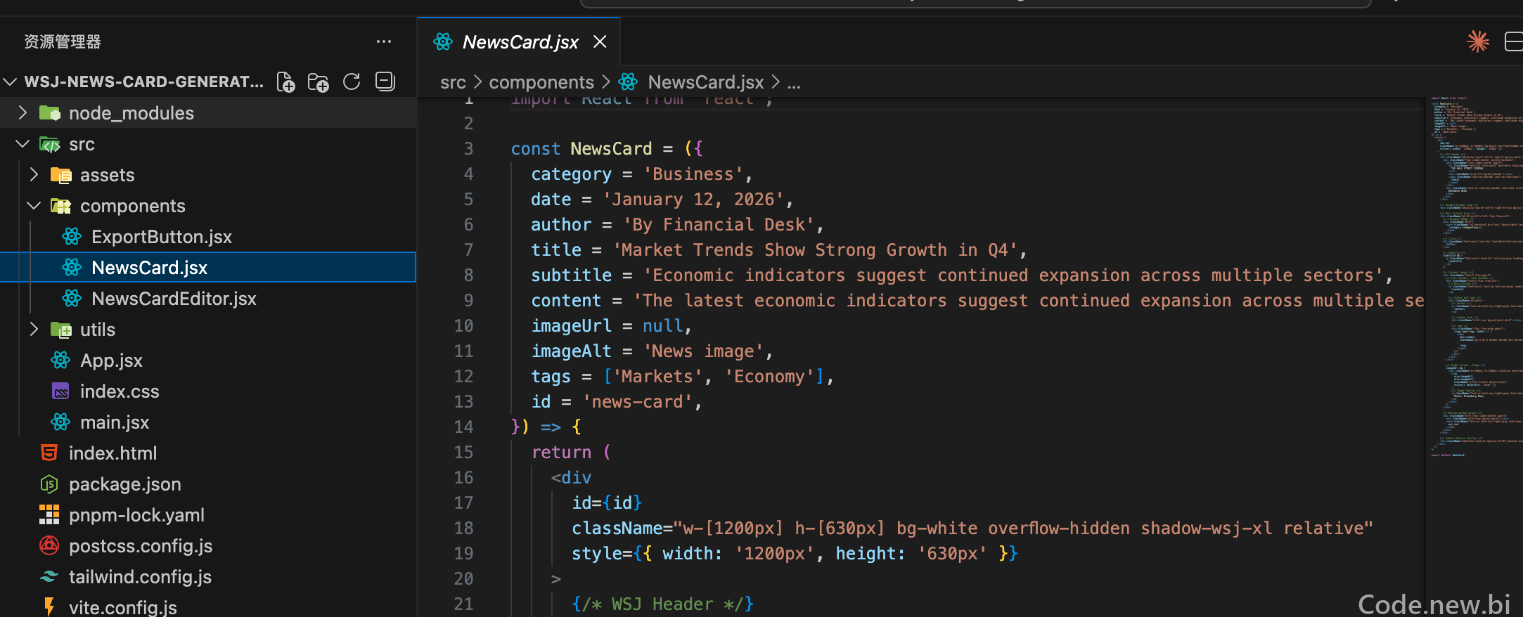This screenshot has height=617, width=1523.
Task: Click the orange asterisk icon in editor toolbar
Action: click(1478, 41)
